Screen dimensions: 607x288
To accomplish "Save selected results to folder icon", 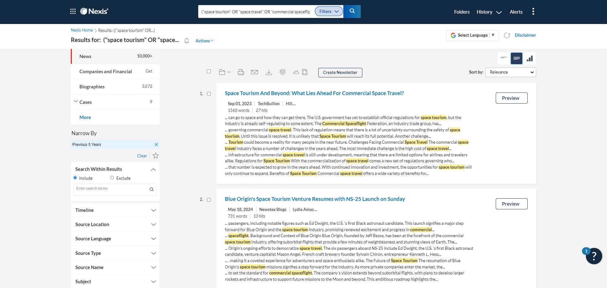I will (222, 72).
